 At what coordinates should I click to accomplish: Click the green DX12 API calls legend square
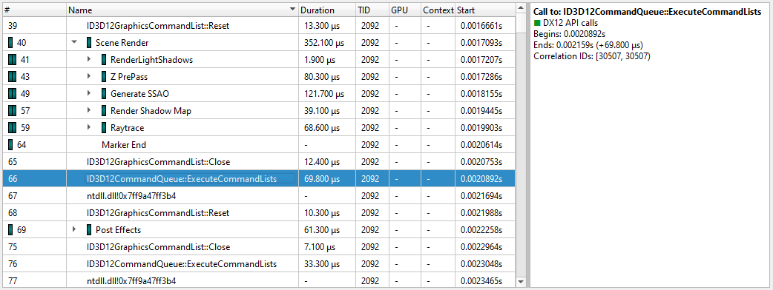[537, 23]
